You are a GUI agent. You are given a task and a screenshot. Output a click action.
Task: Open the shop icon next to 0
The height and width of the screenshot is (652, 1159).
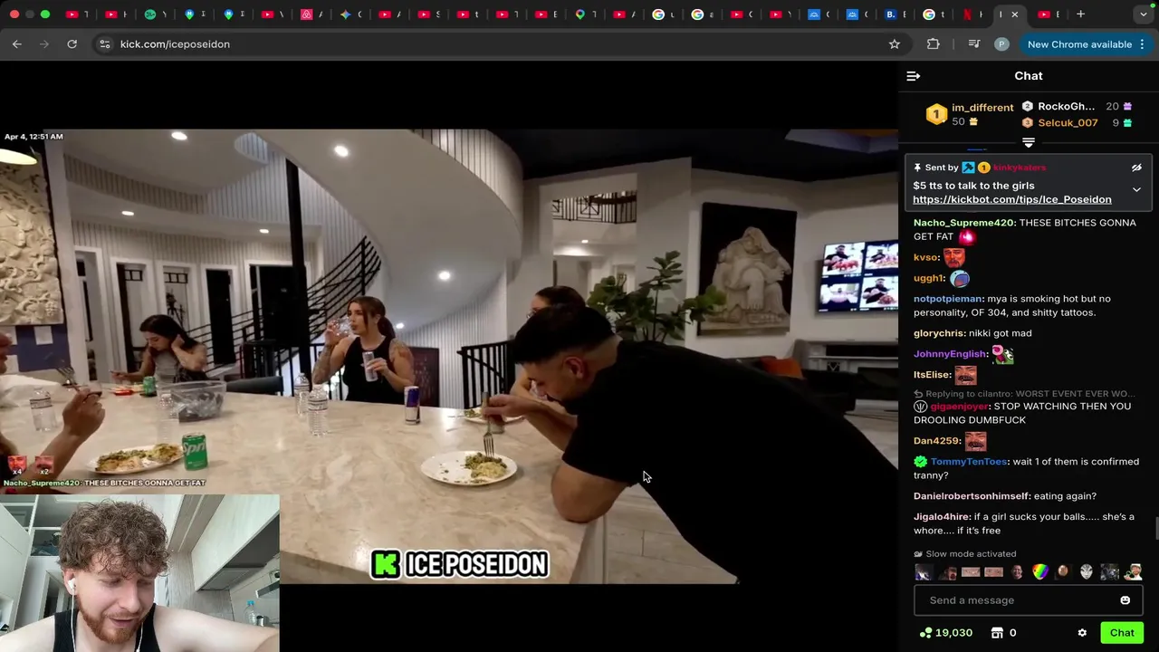(997, 633)
